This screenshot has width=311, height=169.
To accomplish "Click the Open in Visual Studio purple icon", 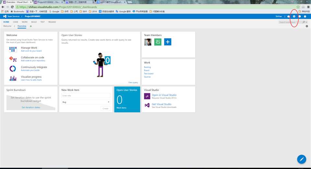I will (x=147, y=96).
